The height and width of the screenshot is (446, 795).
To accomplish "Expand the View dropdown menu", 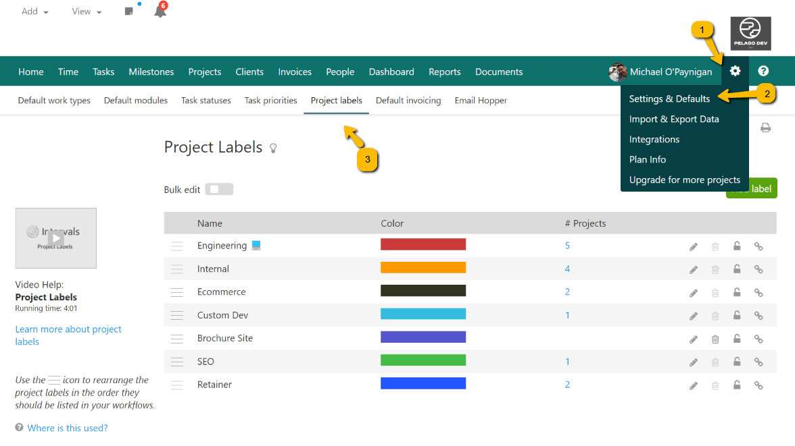I will [x=87, y=11].
